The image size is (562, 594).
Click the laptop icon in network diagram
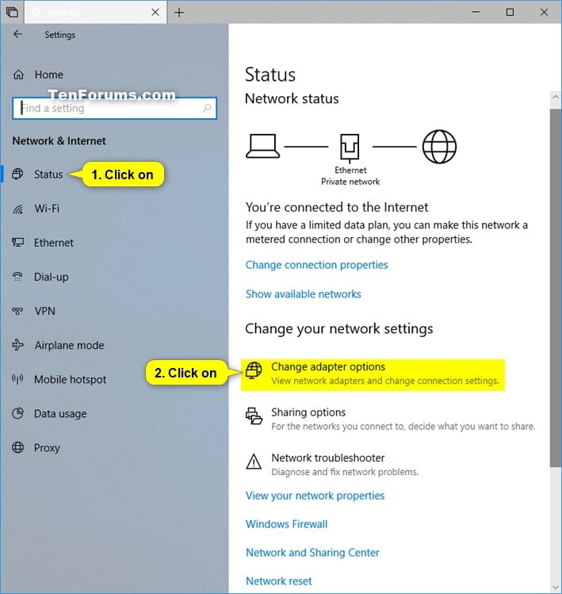pyautogui.click(x=262, y=146)
